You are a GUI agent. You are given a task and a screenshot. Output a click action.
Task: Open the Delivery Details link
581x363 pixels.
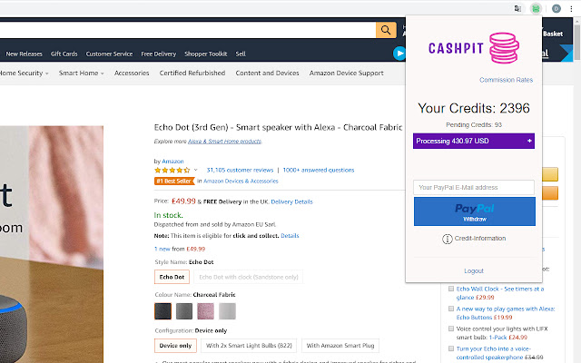pos(291,201)
